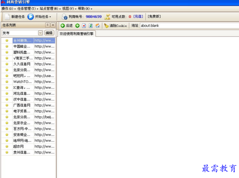Expand the 发布 combo box
This screenshot has height=178, width=239.
click(40, 33)
